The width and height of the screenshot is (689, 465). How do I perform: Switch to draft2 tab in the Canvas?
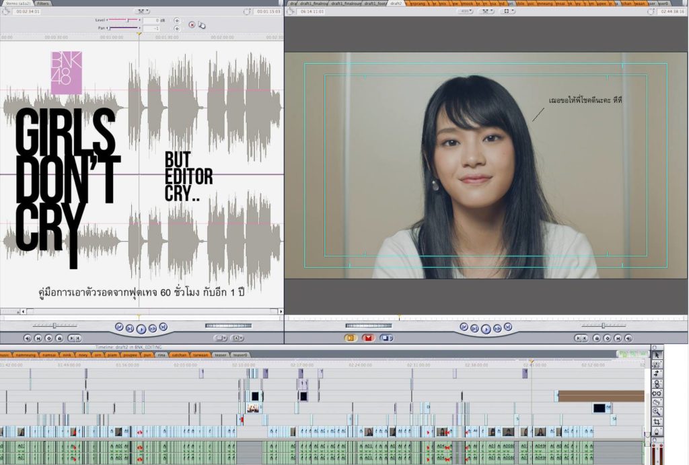pos(396,3)
